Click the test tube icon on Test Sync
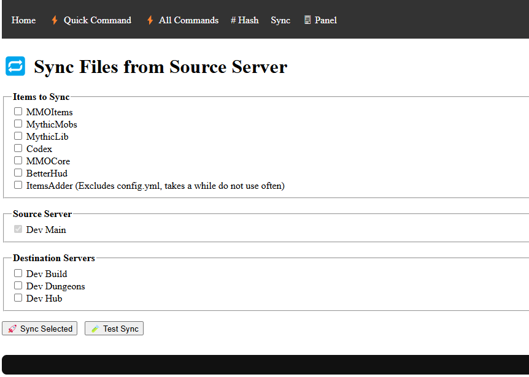529x377 pixels. [x=95, y=329]
